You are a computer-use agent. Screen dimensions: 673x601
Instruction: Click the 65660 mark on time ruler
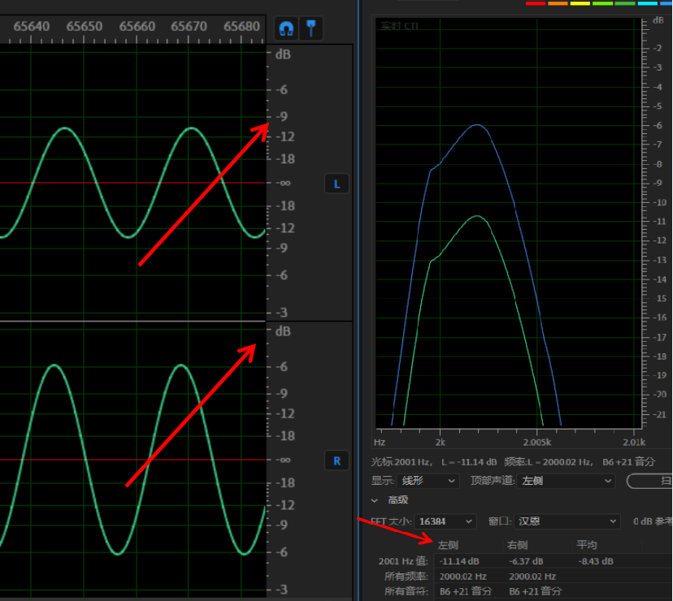137,27
